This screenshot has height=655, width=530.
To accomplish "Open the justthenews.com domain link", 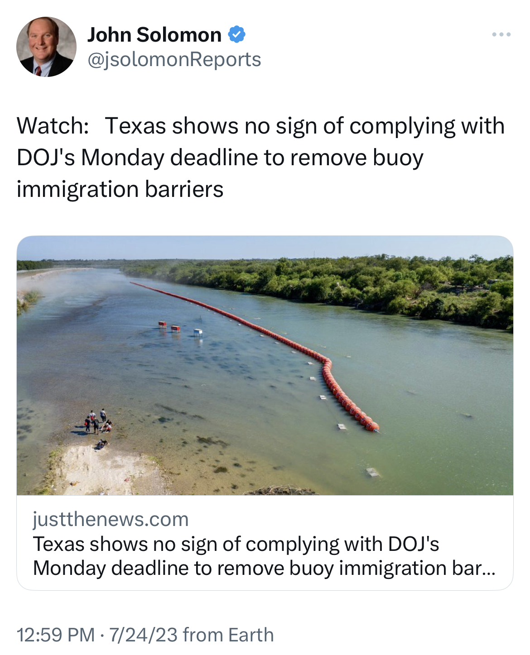I will coord(111,519).
